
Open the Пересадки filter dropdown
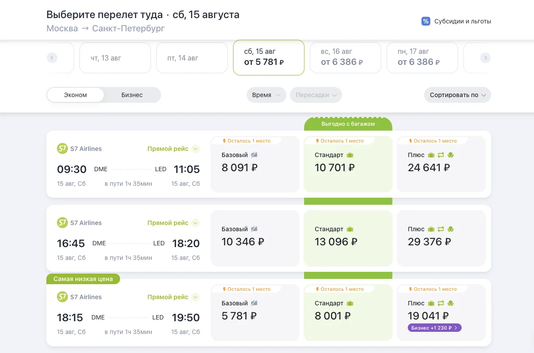(x=316, y=95)
